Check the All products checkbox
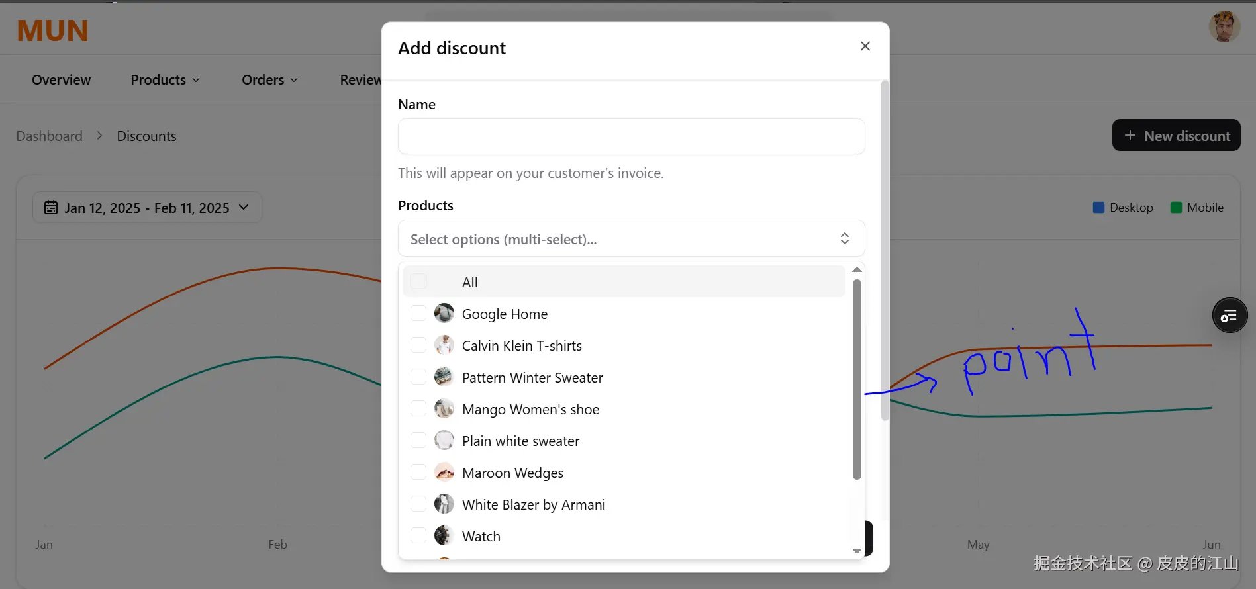This screenshot has width=1256, height=589. point(418,281)
